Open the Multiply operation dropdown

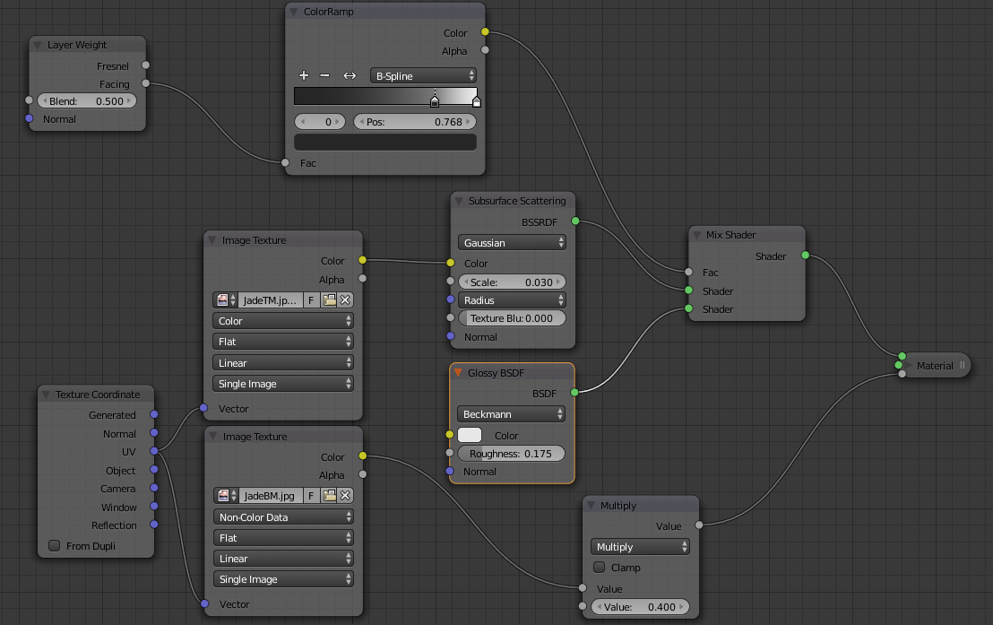pyautogui.click(x=640, y=547)
